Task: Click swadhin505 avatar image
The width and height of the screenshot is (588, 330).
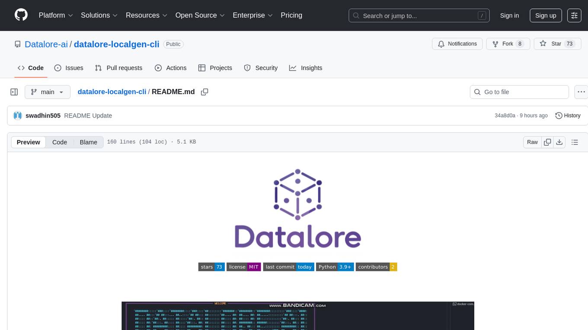Action: coord(18,115)
